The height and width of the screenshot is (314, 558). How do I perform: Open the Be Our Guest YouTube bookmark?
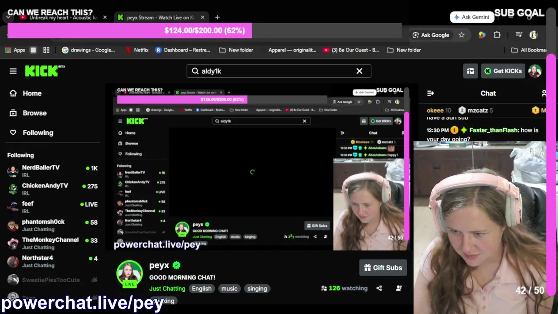(x=351, y=50)
